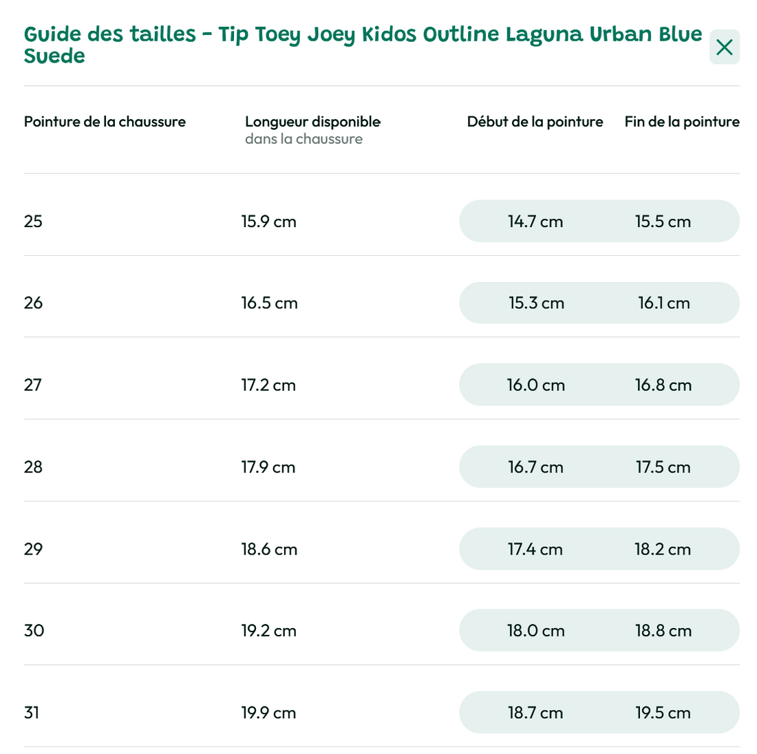Select the 17.2 cm available length cell
Screen dimensions: 757x754
tap(268, 385)
